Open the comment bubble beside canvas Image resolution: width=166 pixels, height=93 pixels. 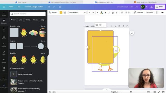(x=132, y=33)
